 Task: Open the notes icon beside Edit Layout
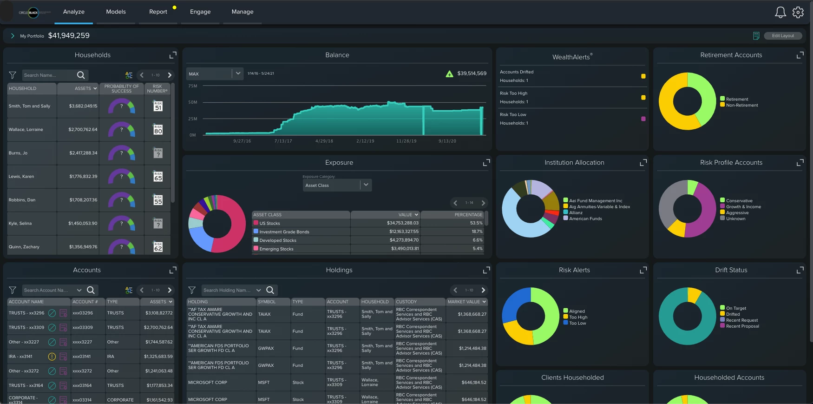click(756, 36)
